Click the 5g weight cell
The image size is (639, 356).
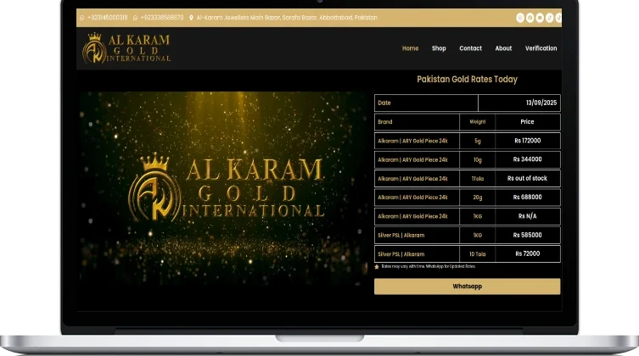point(477,141)
